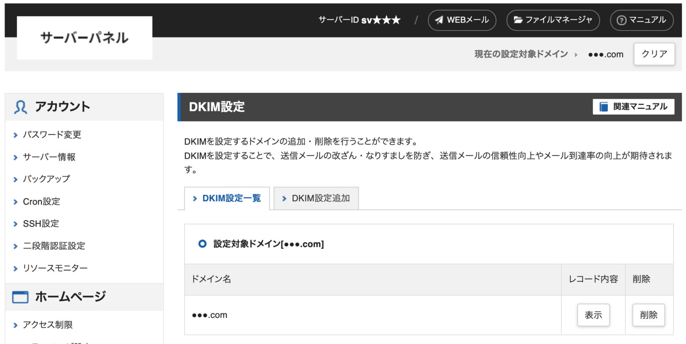Click the chevron beside Cron設定
Viewport: 686px width, 344px height.
[x=15, y=202]
